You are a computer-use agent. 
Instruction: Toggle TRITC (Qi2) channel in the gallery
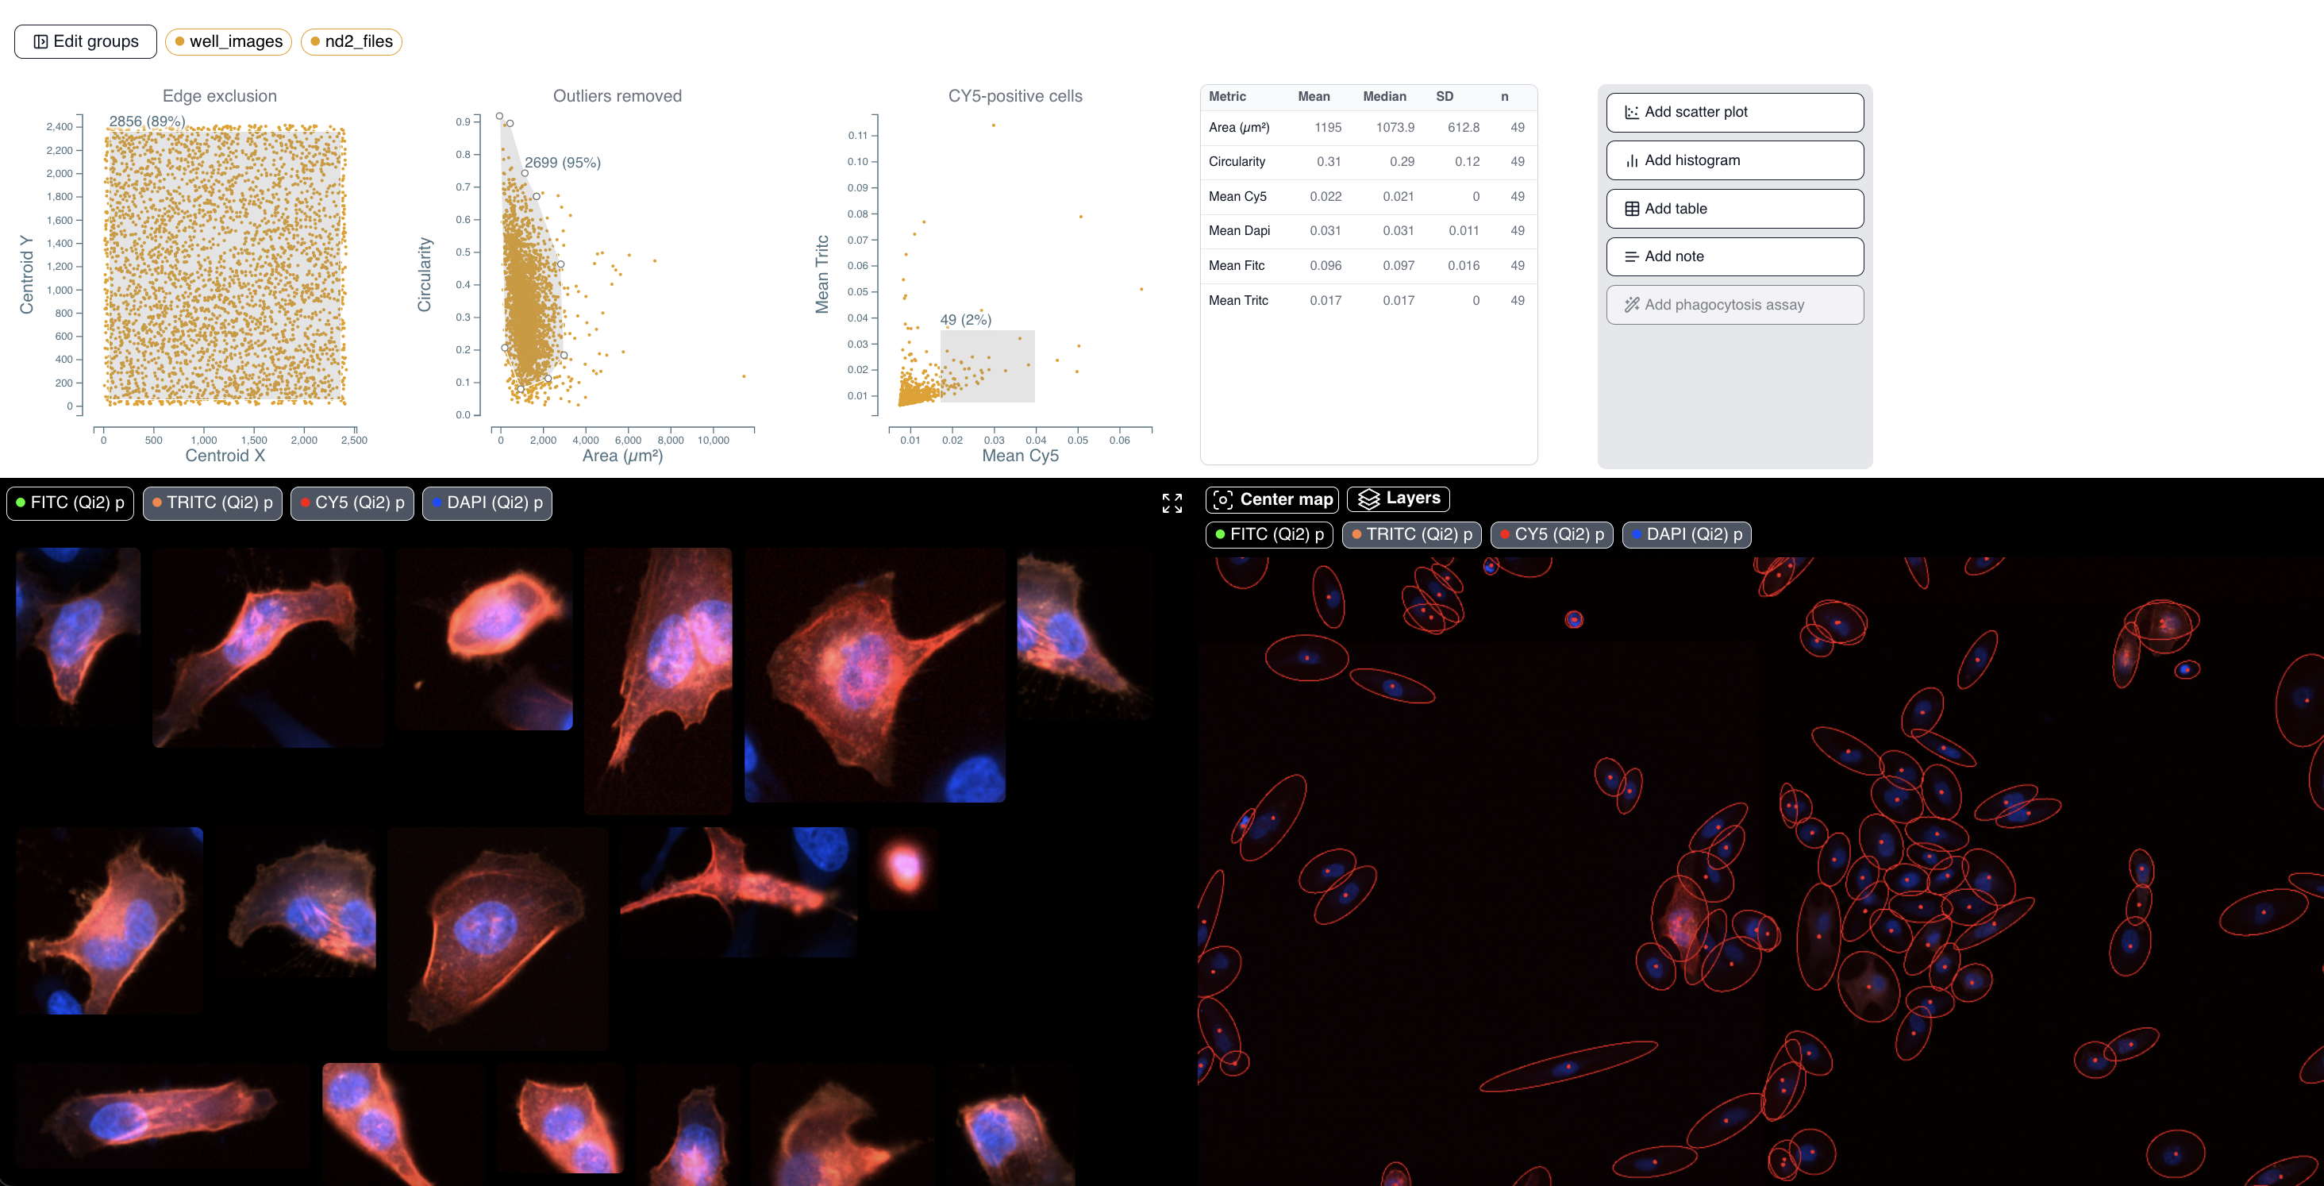(x=213, y=503)
